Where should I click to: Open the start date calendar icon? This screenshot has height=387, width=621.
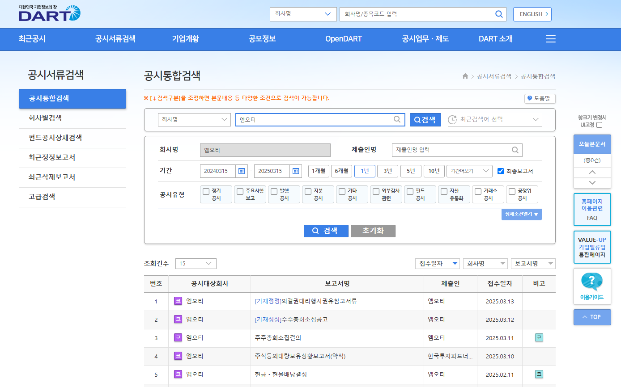click(242, 171)
